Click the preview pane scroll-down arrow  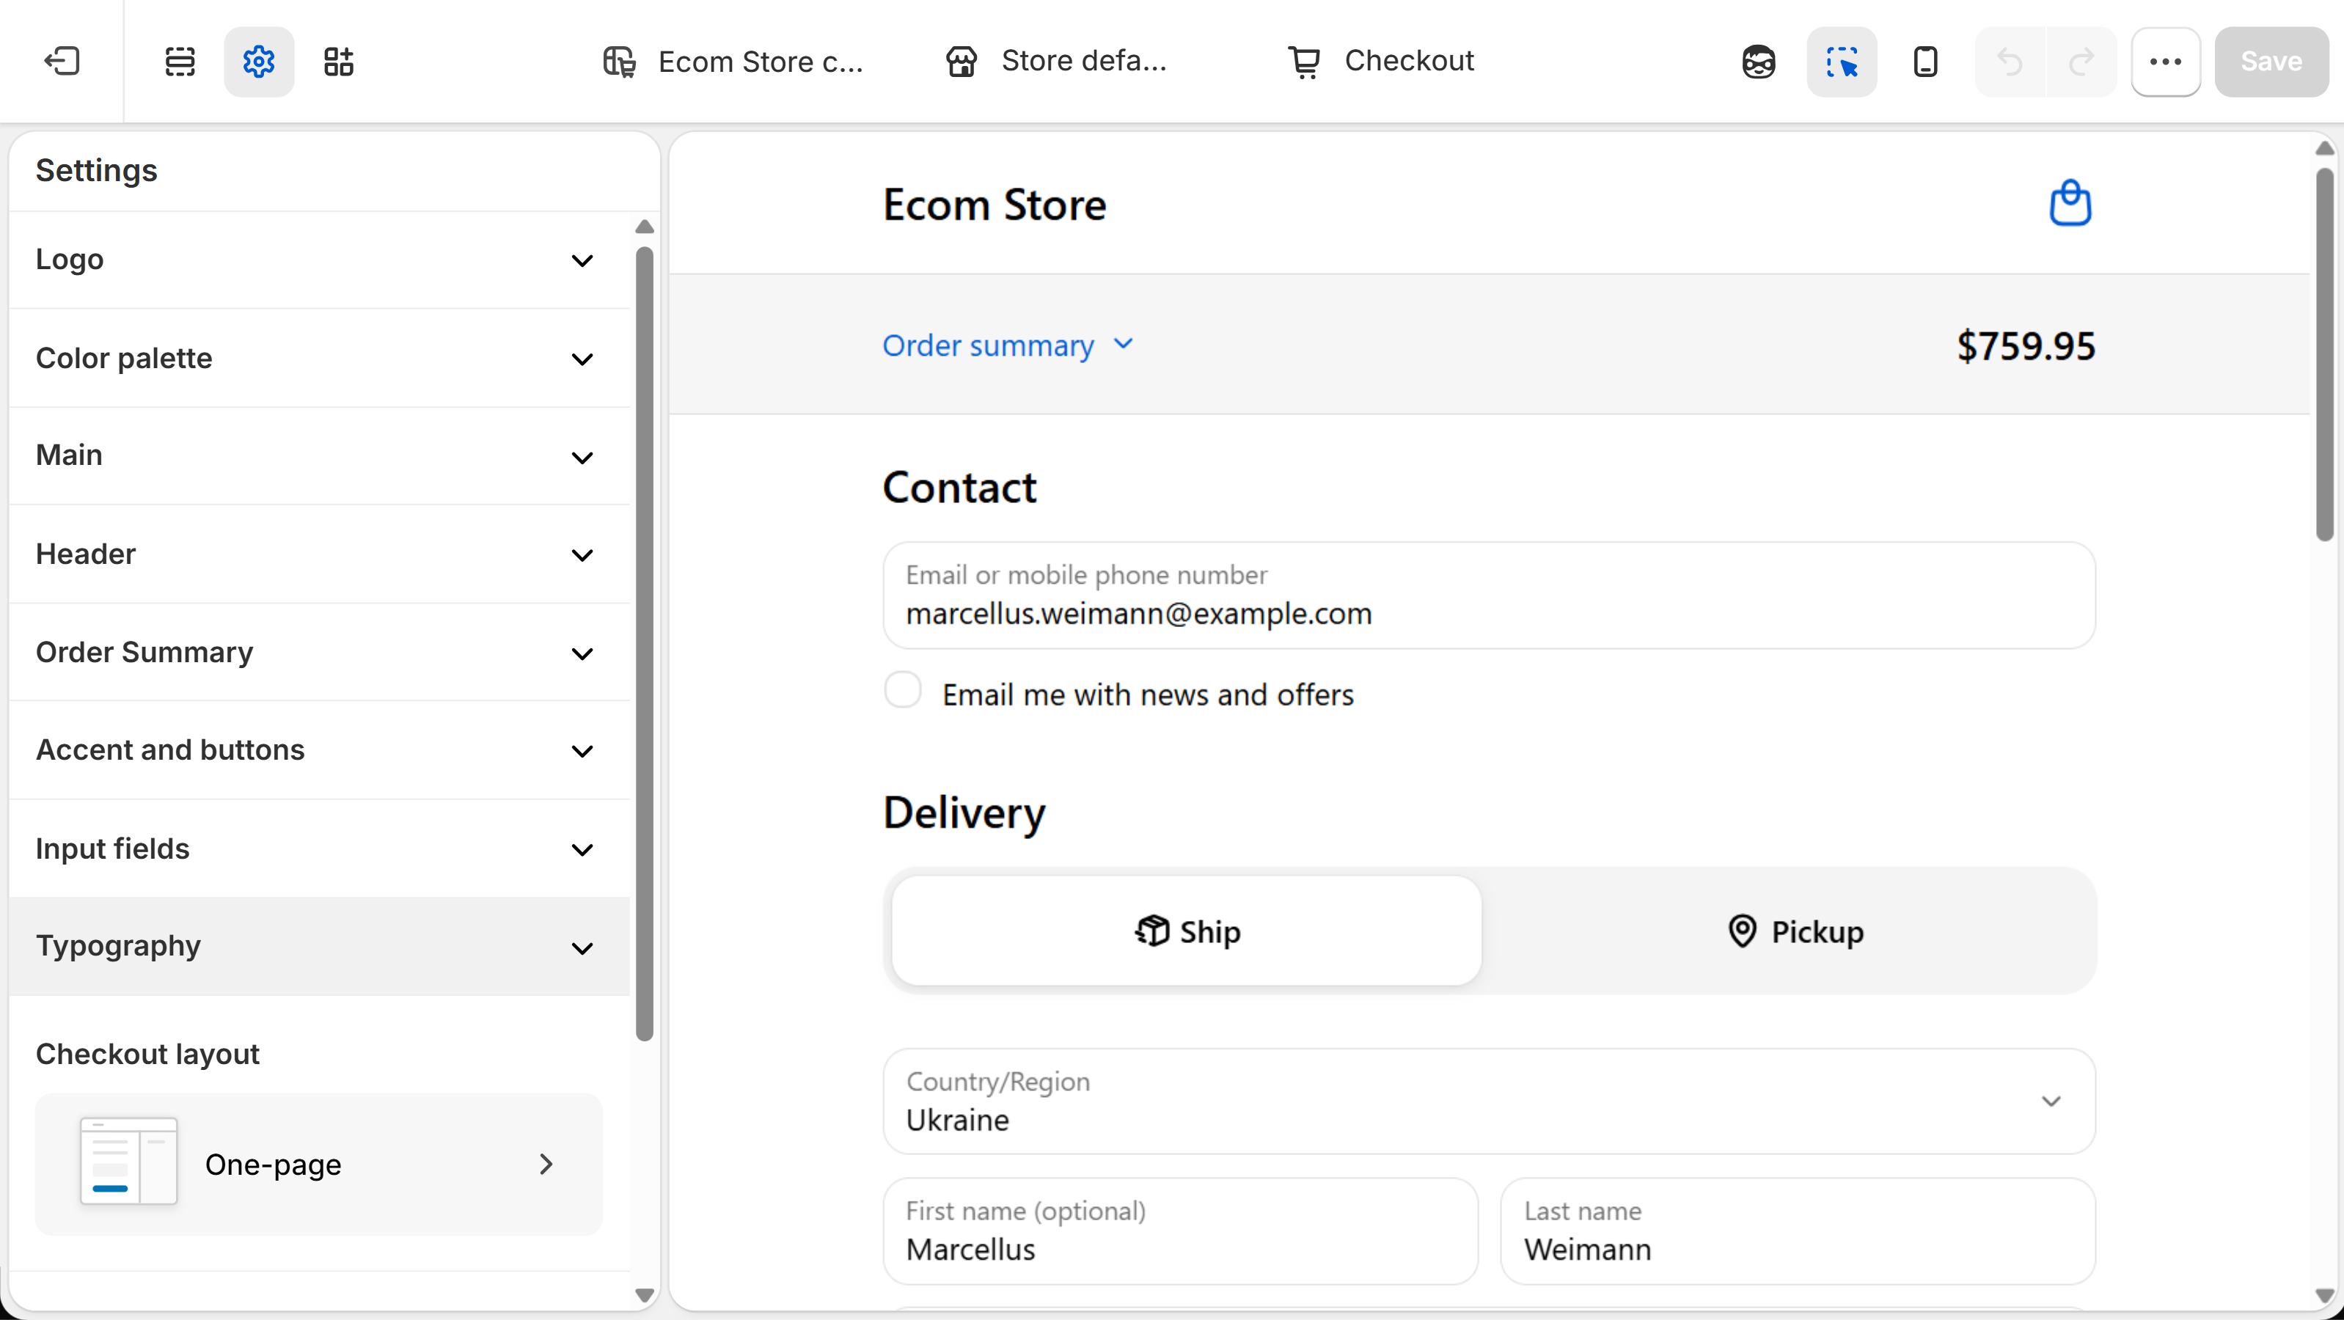click(2325, 1296)
